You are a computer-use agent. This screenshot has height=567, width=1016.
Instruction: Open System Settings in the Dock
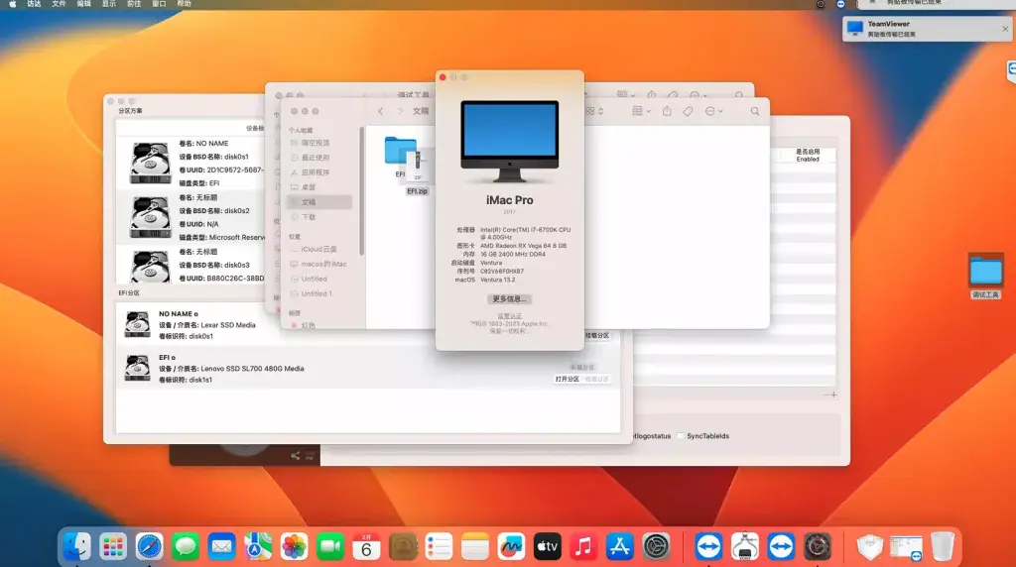tap(656, 547)
